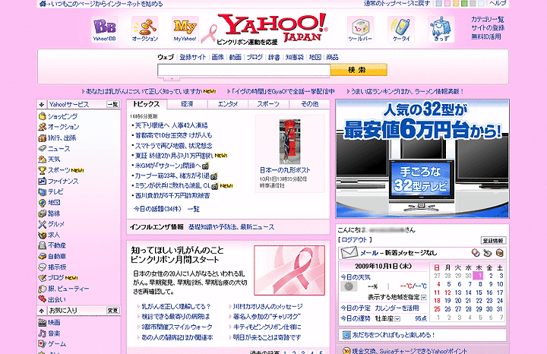Select the Videos (動画) search category
Image resolution: width=547 pixels, height=354 pixels.
[x=235, y=57]
